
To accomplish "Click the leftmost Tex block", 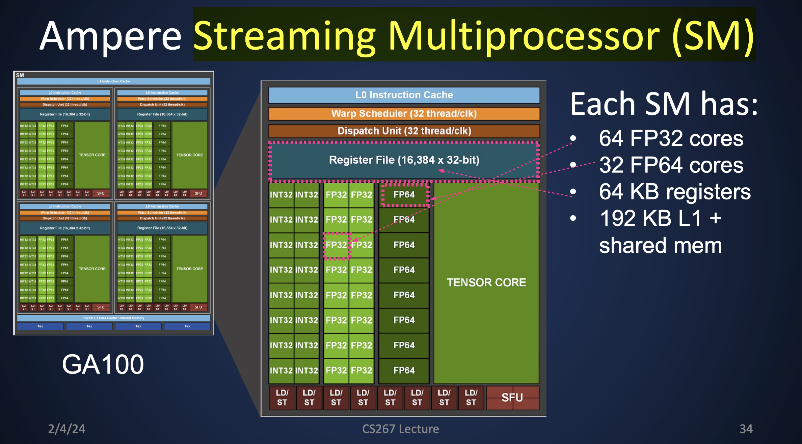I will tap(40, 326).
